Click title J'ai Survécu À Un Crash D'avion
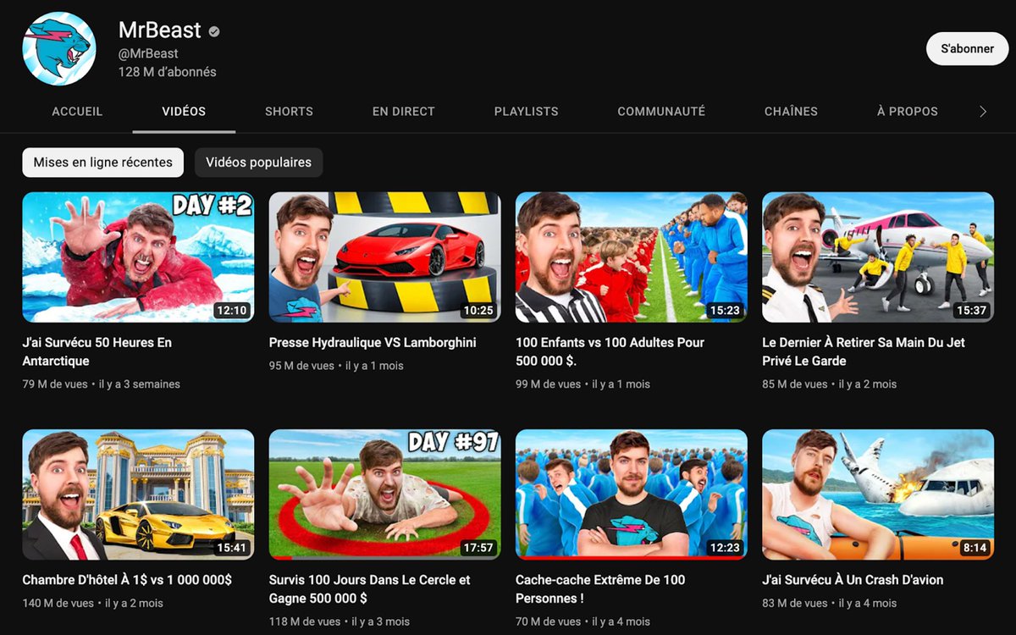1016x635 pixels. point(853,580)
